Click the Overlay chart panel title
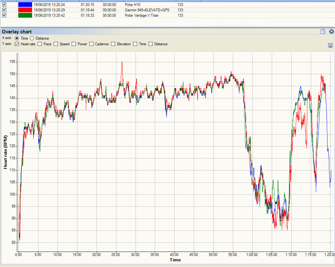 [17, 31]
